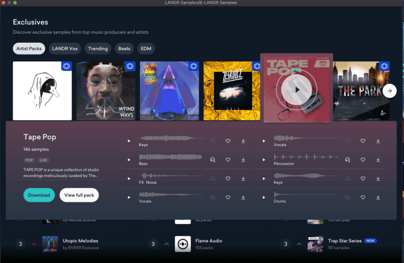Viewport: 404px width, 263px height.
Task: Click headphones icon on Bass row
Action: 213,160
